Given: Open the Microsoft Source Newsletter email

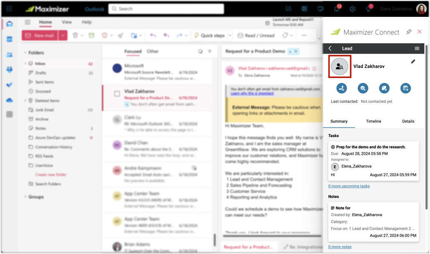Looking at the screenshot, I should (x=157, y=72).
